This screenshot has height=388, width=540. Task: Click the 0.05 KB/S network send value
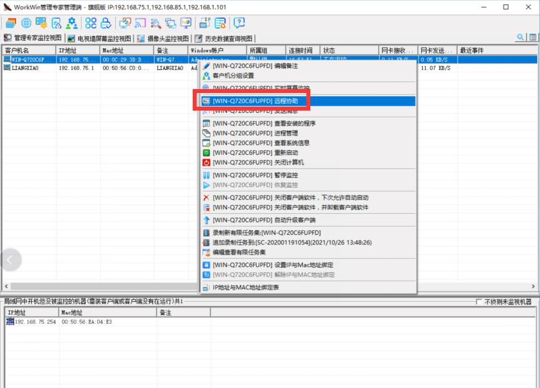[x=434, y=60]
